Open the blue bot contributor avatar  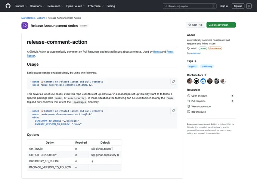pos(203,81)
